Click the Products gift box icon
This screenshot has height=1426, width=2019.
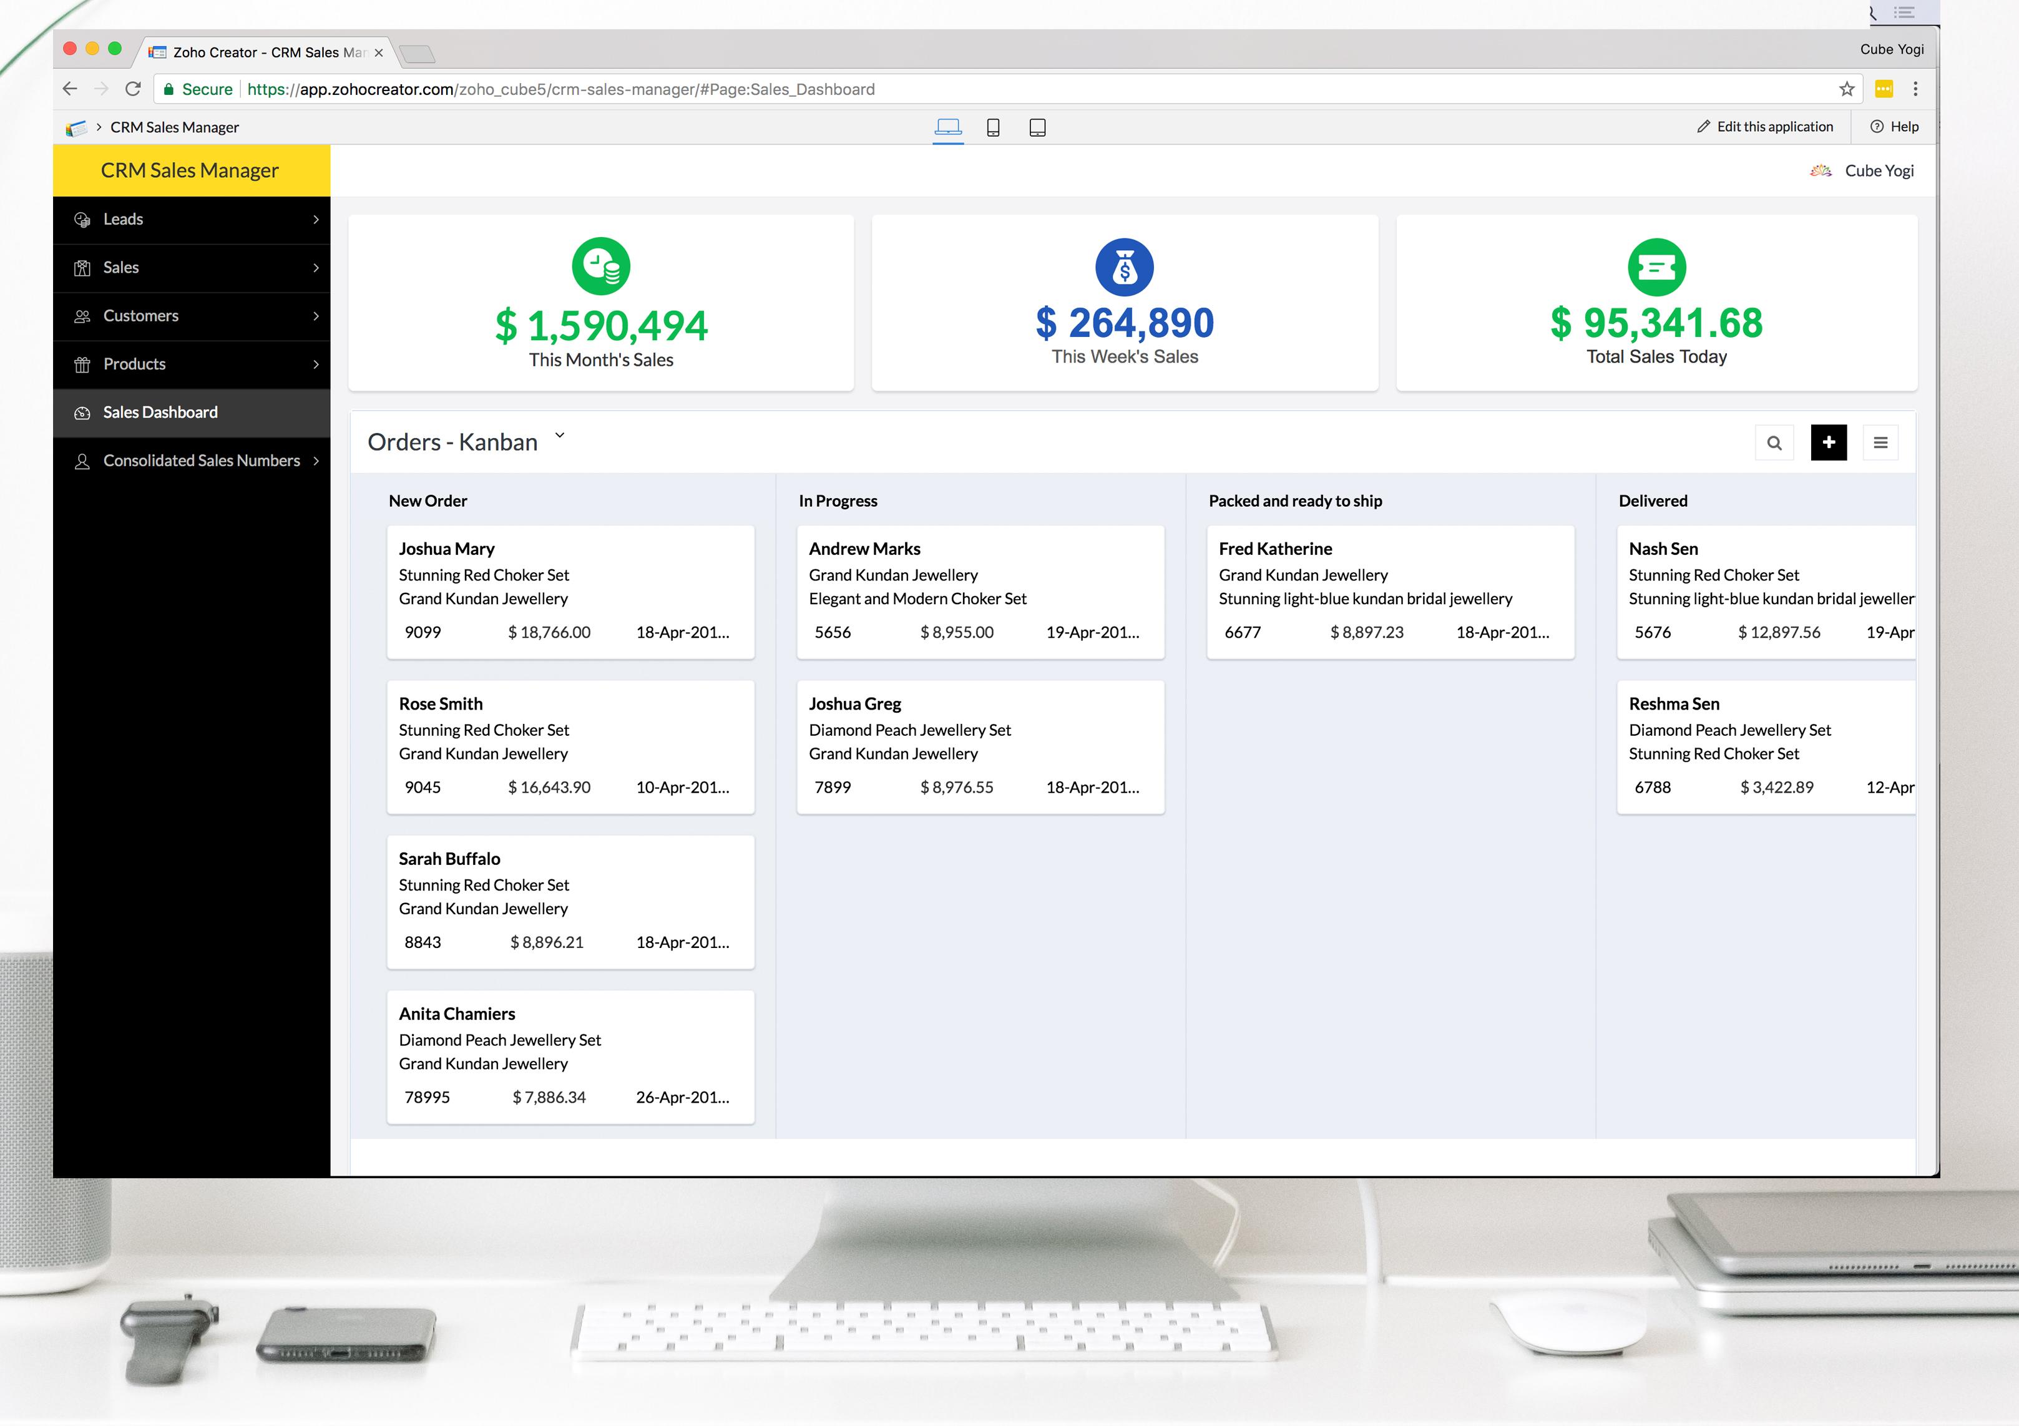[x=82, y=365]
